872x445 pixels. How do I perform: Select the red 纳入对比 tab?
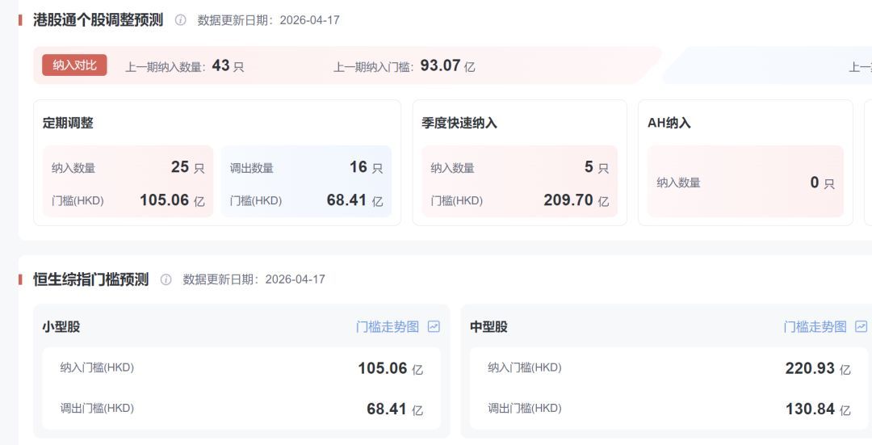(74, 65)
